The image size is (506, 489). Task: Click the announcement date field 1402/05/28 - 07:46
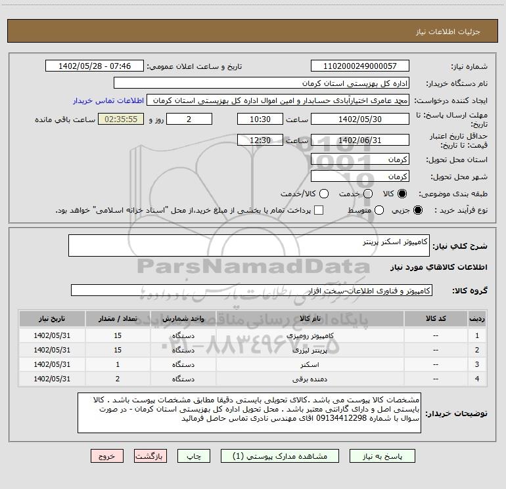tap(95, 66)
